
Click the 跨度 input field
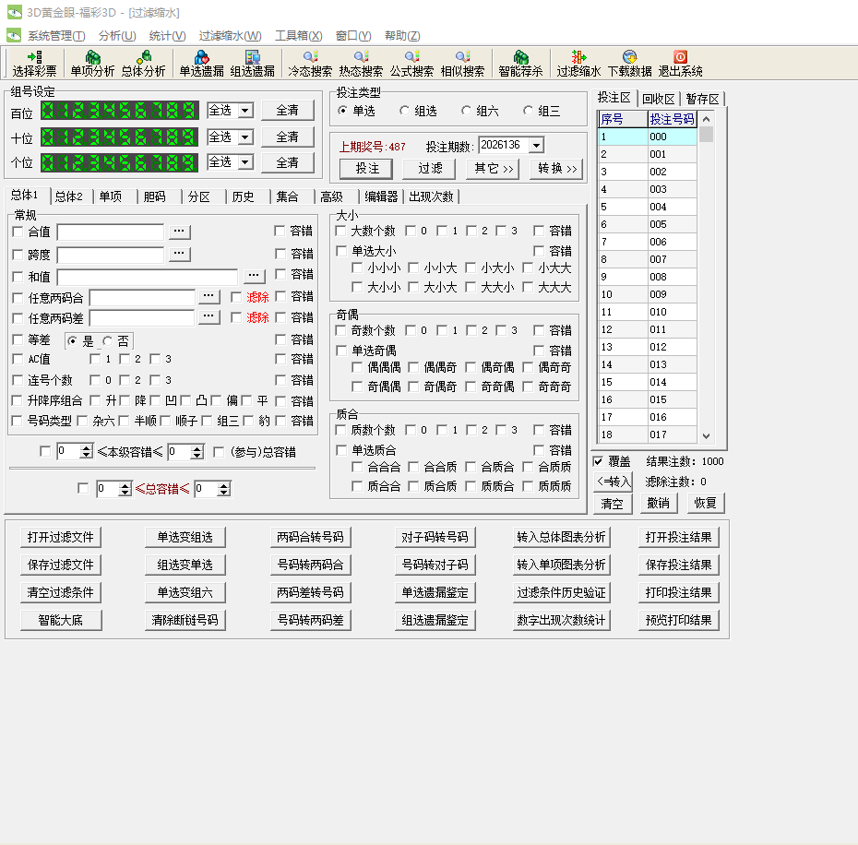pyautogui.click(x=111, y=255)
